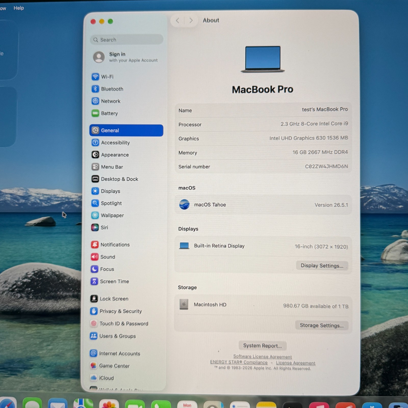
Task: Click the "About" title in the toolbar
Action: click(x=211, y=20)
